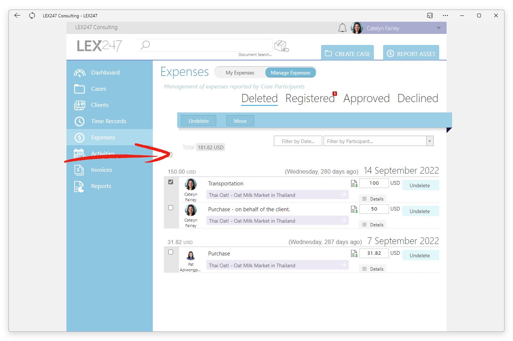513x341 pixels.
Task: Click Catelyn Fairley avatar in header
Action: tap(357, 28)
